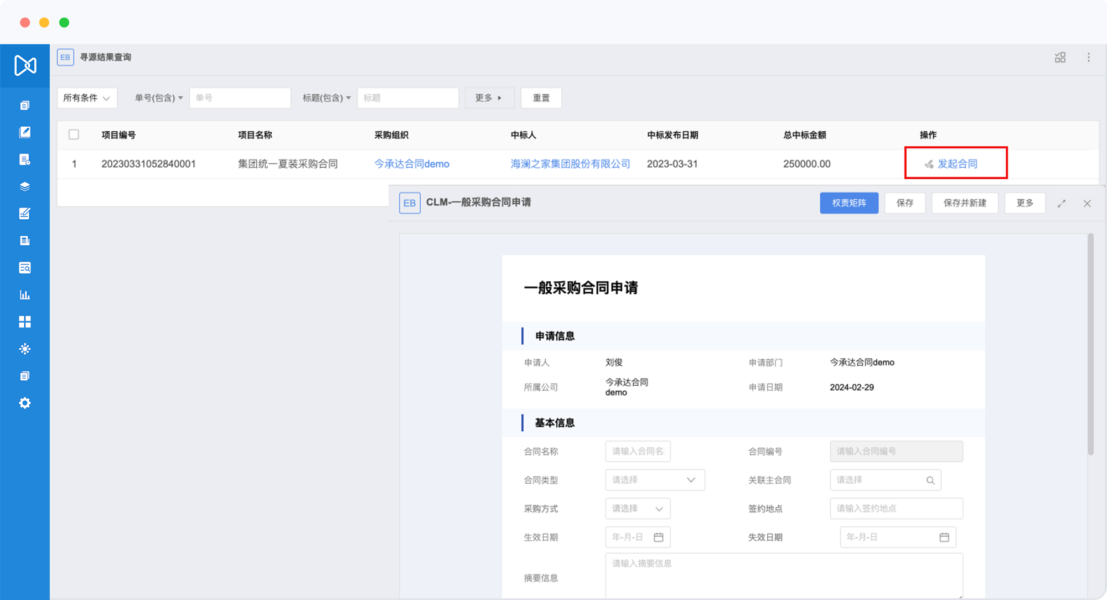
Task: Open calendar icon for 失效日期 field
Action: coord(944,537)
